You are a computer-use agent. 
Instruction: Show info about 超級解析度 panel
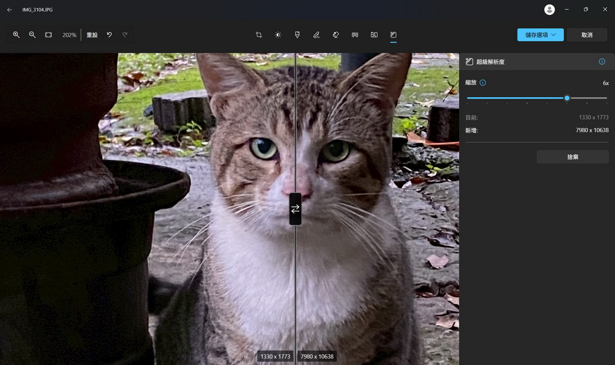602,61
